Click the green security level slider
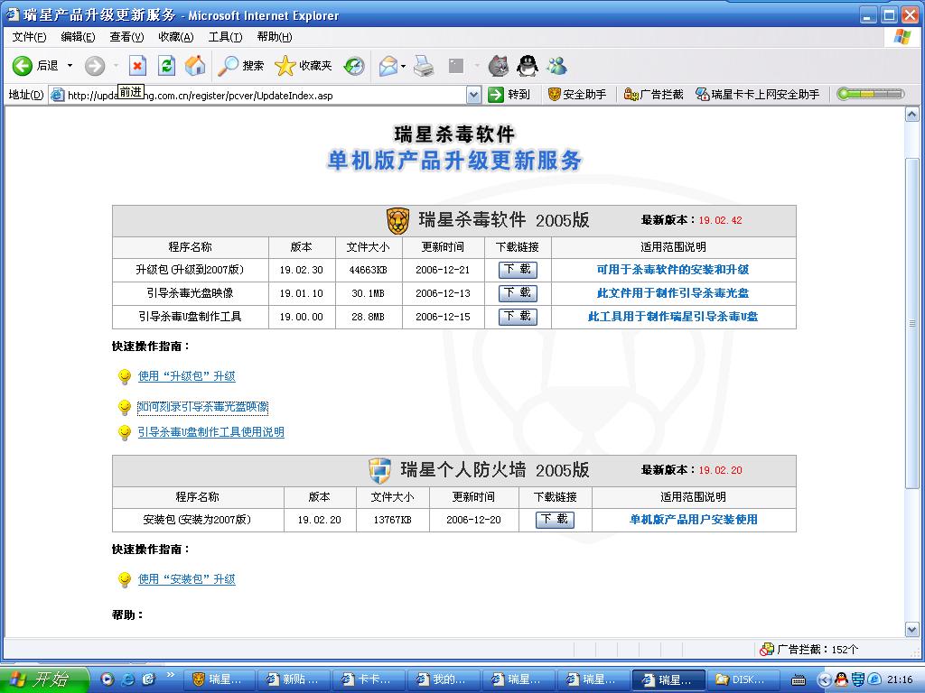The image size is (925, 693). (871, 94)
